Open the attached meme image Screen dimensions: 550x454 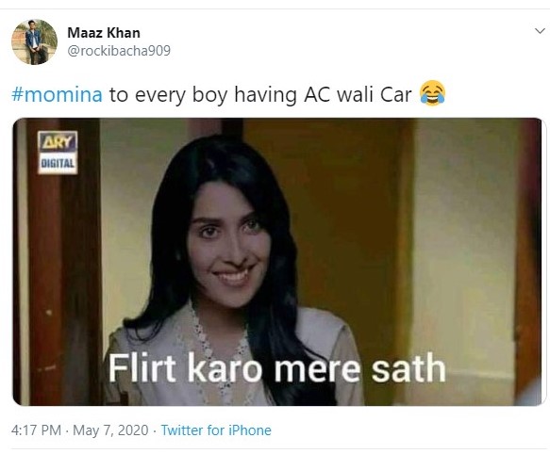pos(277,262)
